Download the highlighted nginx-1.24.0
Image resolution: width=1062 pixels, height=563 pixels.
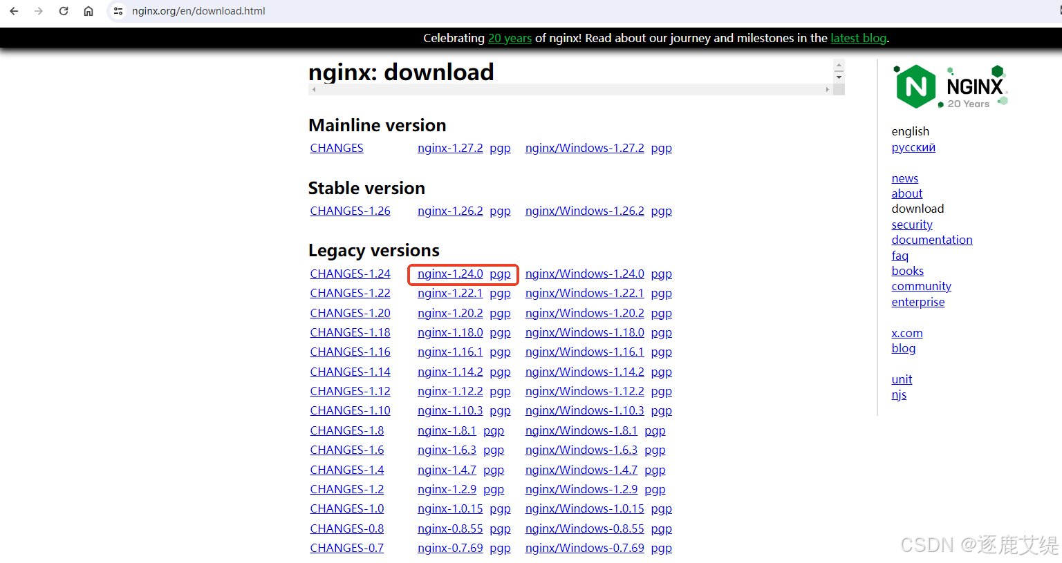point(450,274)
